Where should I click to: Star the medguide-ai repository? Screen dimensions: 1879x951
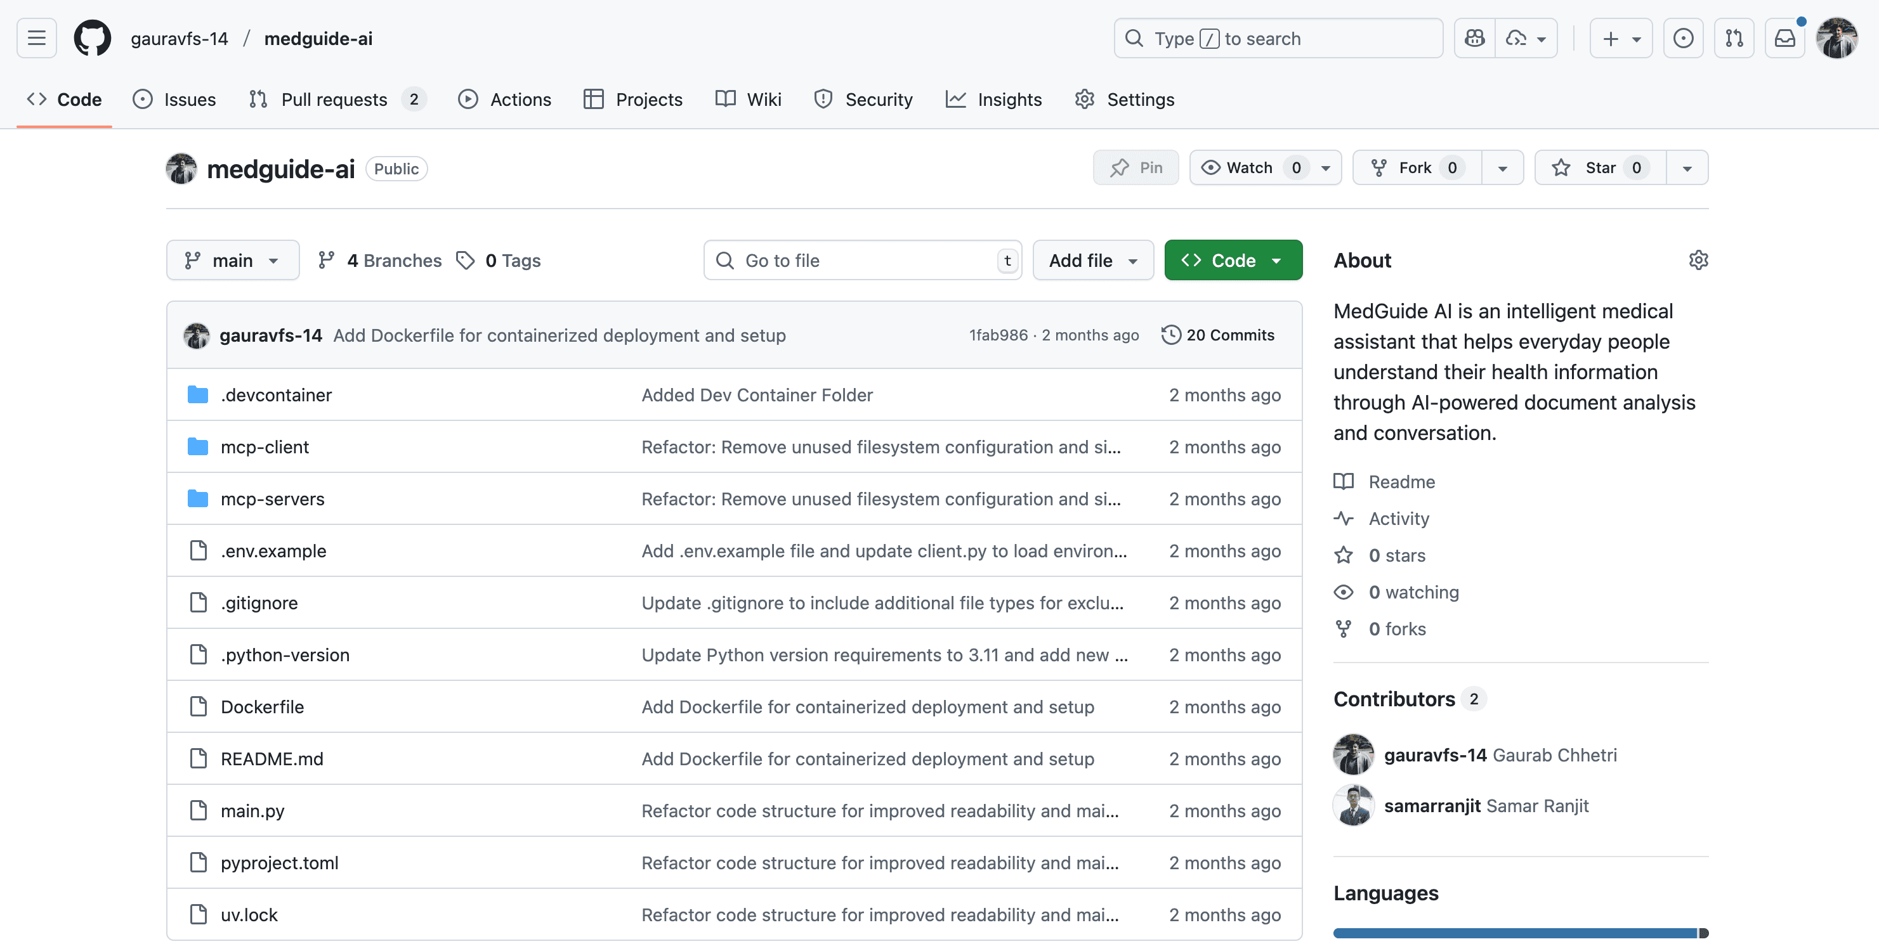coord(1601,167)
